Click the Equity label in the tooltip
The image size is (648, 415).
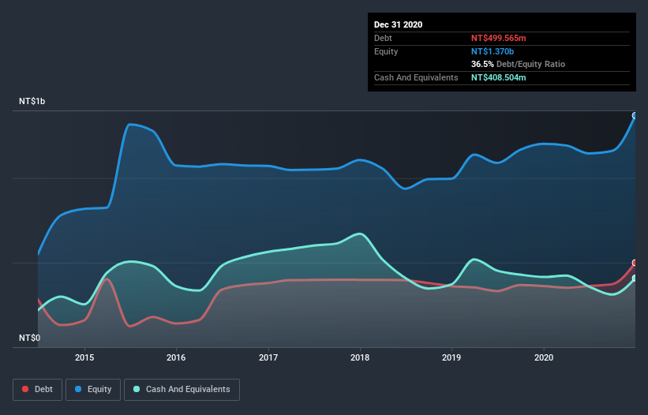[386, 51]
